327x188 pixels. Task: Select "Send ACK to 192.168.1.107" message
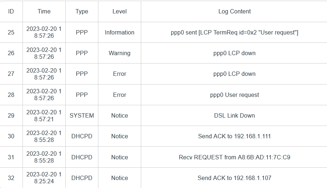coord(234,178)
